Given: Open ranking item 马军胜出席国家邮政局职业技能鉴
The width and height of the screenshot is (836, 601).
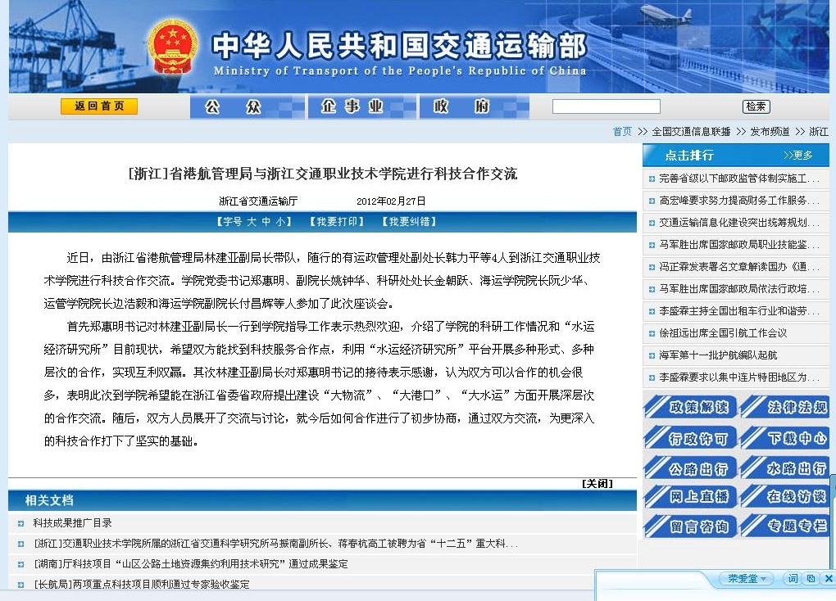Looking at the screenshot, I should click(739, 245).
